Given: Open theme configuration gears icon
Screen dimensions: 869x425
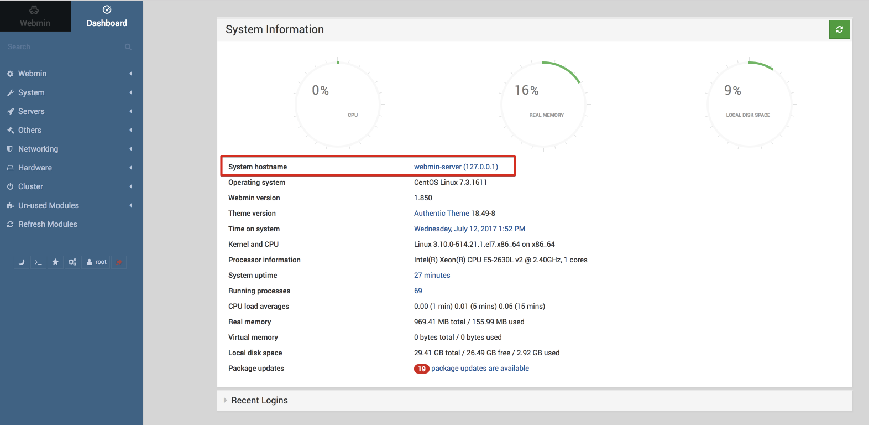Looking at the screenshot, I should [x=72, y=262].
